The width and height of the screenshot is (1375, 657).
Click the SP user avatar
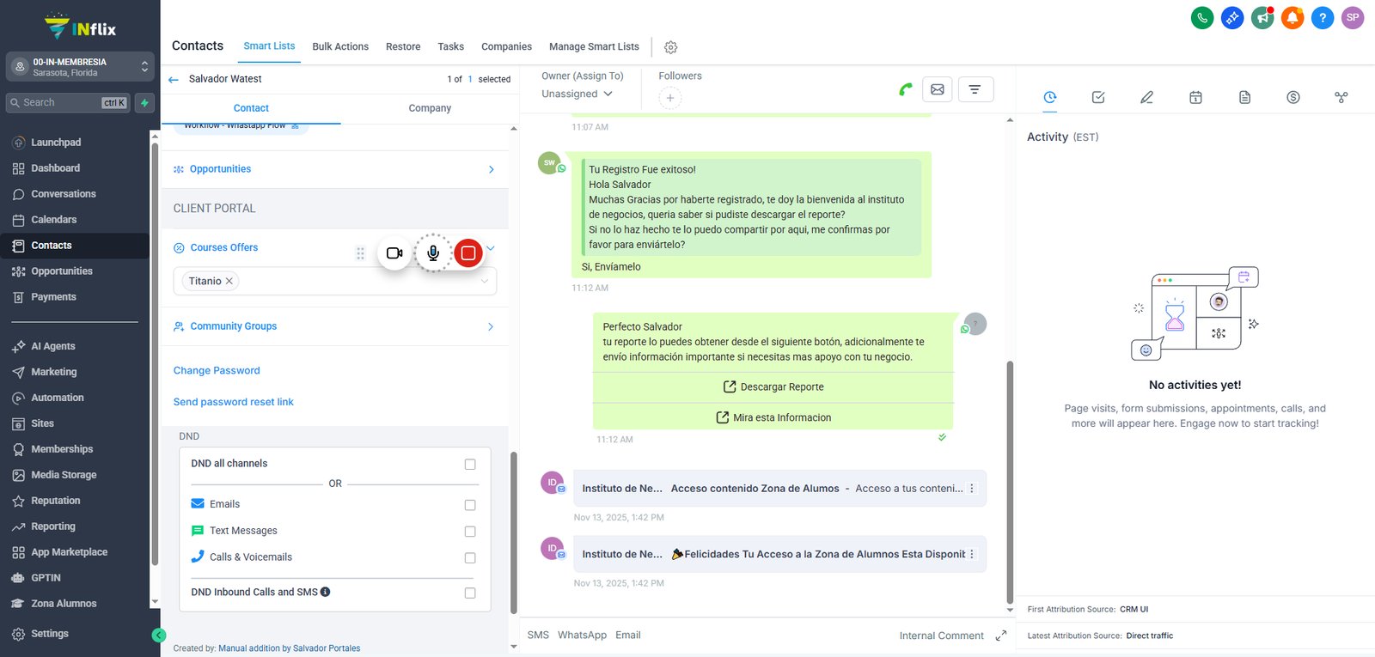tap(1353, 17)
